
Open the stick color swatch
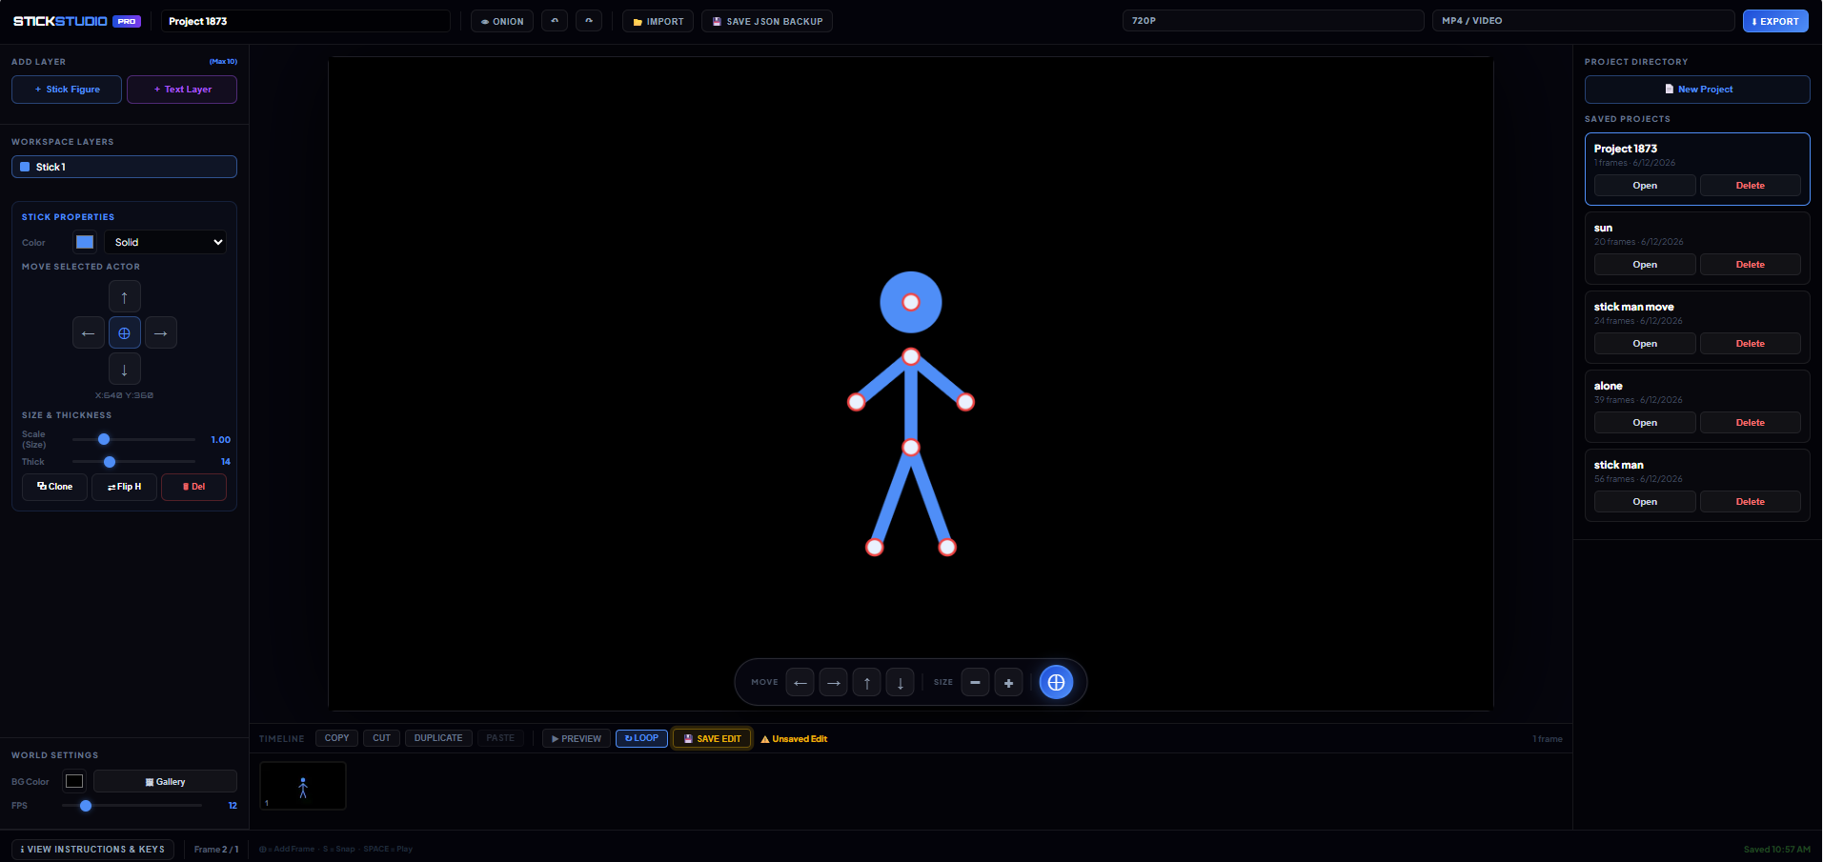85,242
